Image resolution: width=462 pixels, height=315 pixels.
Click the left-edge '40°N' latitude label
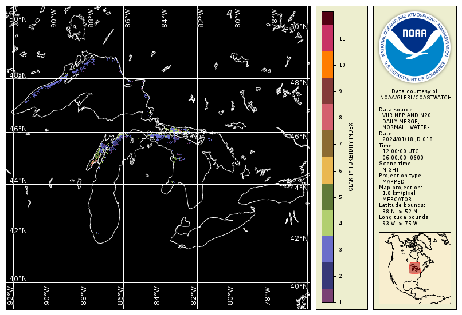(18, 279)
